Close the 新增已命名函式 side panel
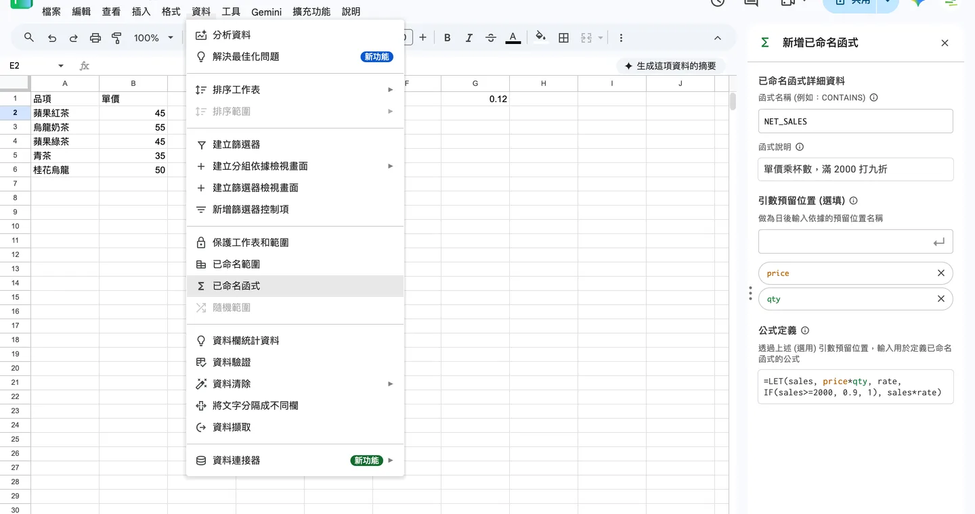This screenshot has width=975, height=514. [x=945, y=43]
